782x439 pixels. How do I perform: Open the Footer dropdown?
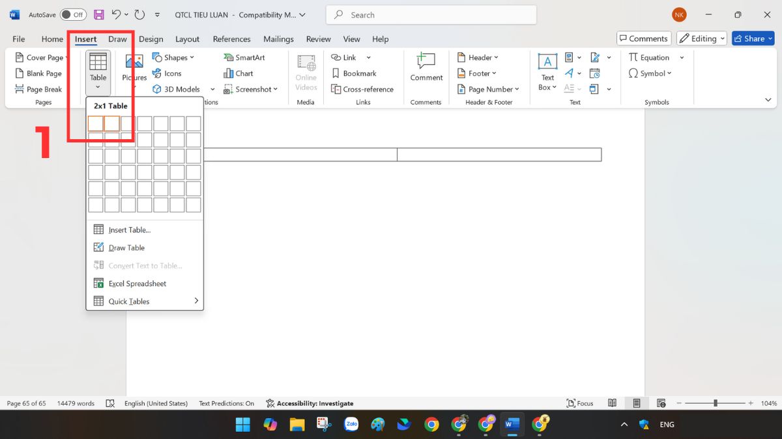[476, 73]
